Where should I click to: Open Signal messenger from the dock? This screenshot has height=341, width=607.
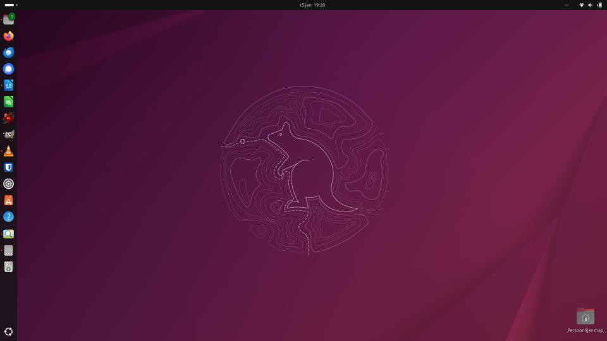point(8,69)
